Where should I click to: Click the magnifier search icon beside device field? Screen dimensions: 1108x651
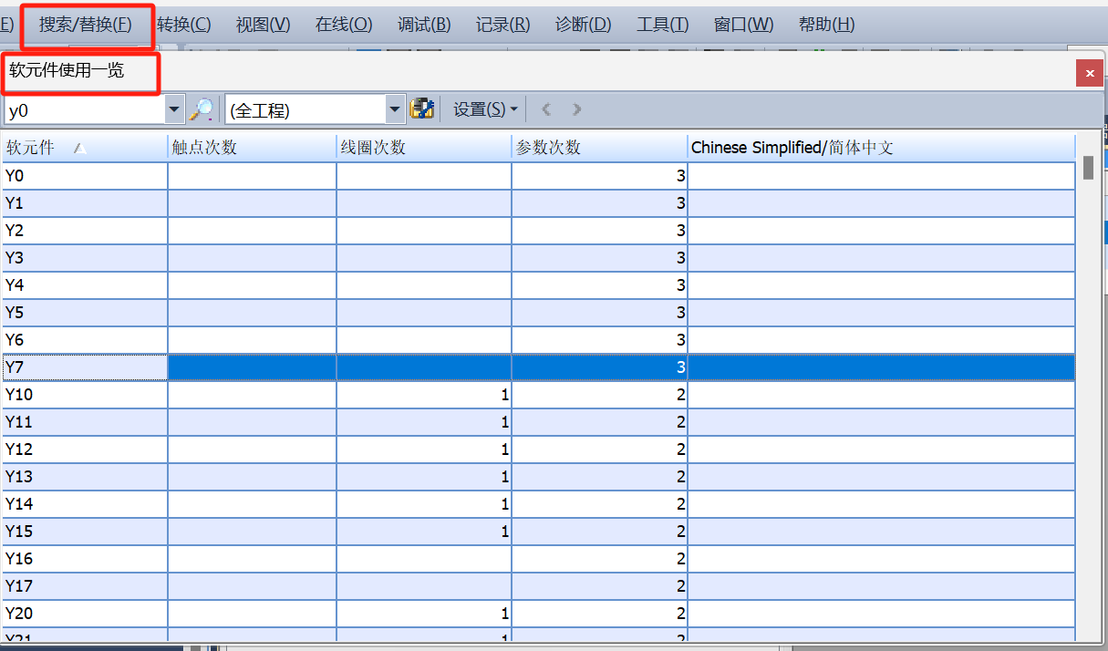click(202, 109)
